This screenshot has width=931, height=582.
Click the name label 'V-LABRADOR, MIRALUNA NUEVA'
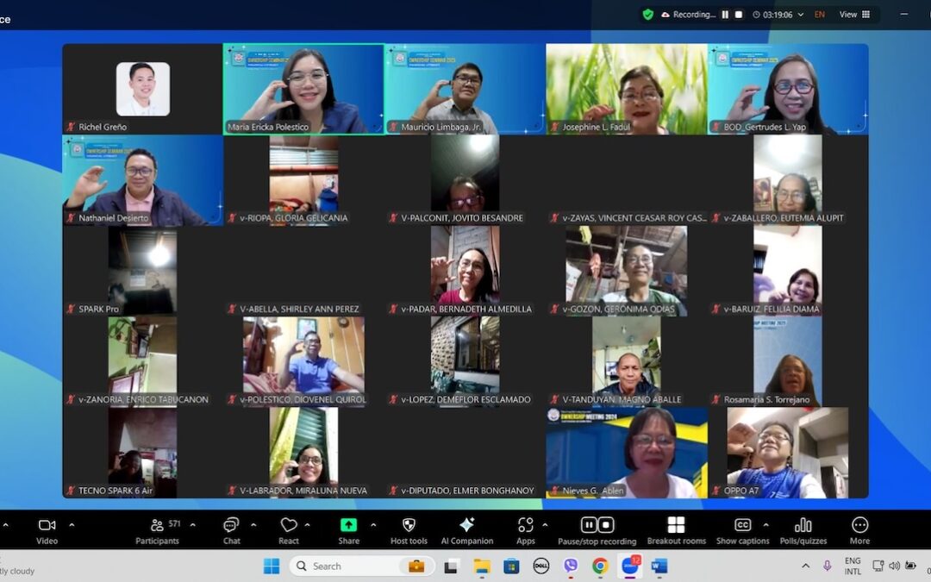point(303,491)
